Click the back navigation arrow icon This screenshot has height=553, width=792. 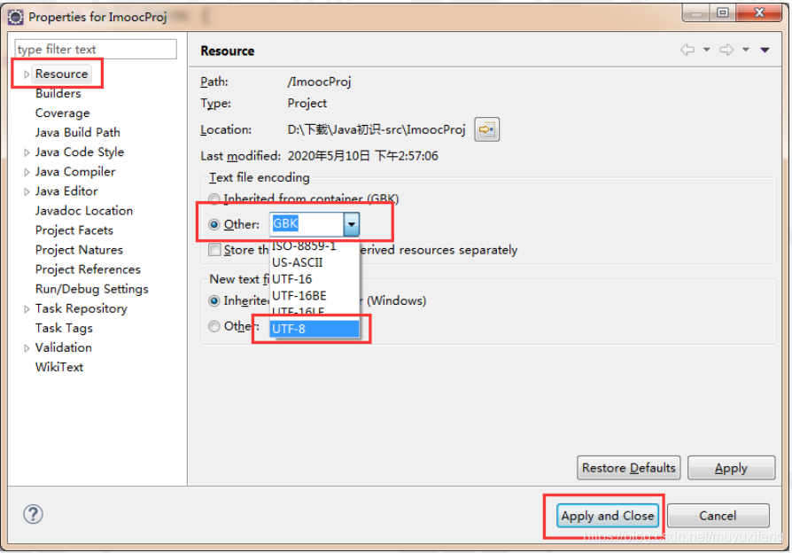point(687,51)
